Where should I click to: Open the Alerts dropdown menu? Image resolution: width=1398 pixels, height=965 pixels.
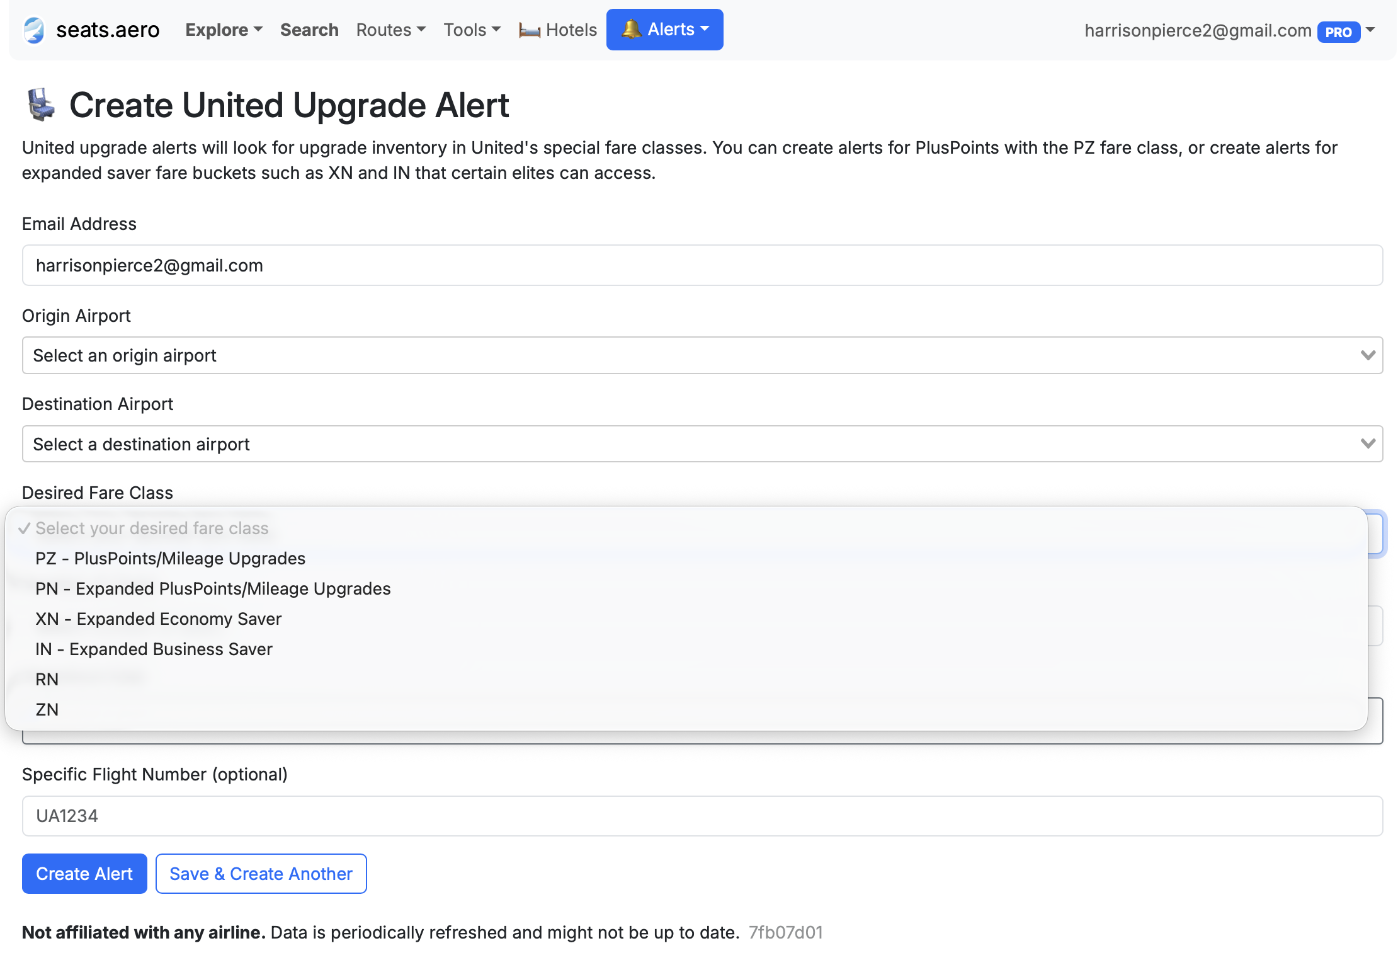pos(665,30)
